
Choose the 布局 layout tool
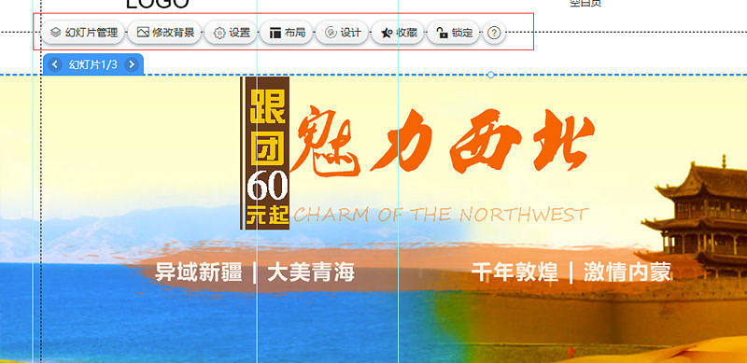point(287,33)
